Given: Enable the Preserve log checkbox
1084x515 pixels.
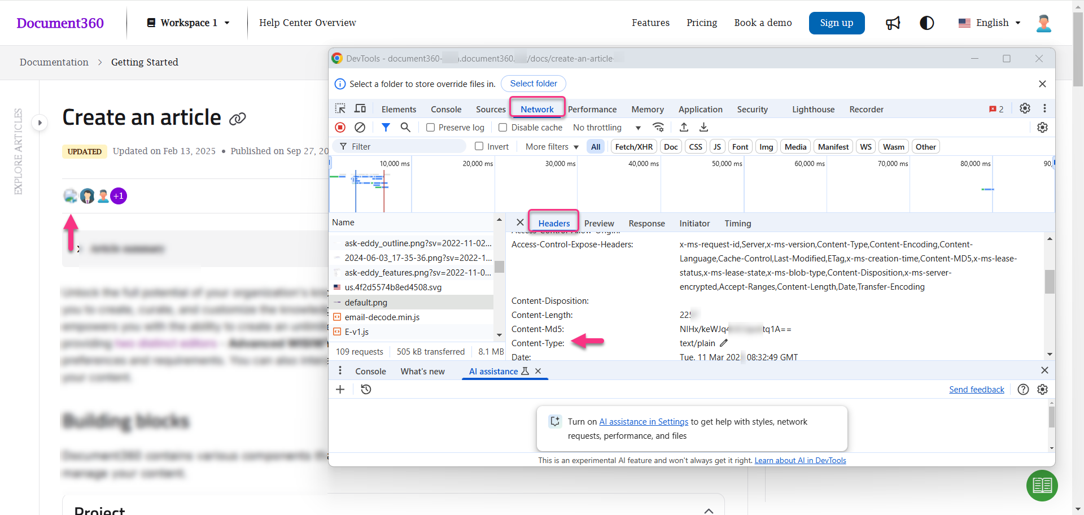Looking at the screenshot, I should (430, 128).
